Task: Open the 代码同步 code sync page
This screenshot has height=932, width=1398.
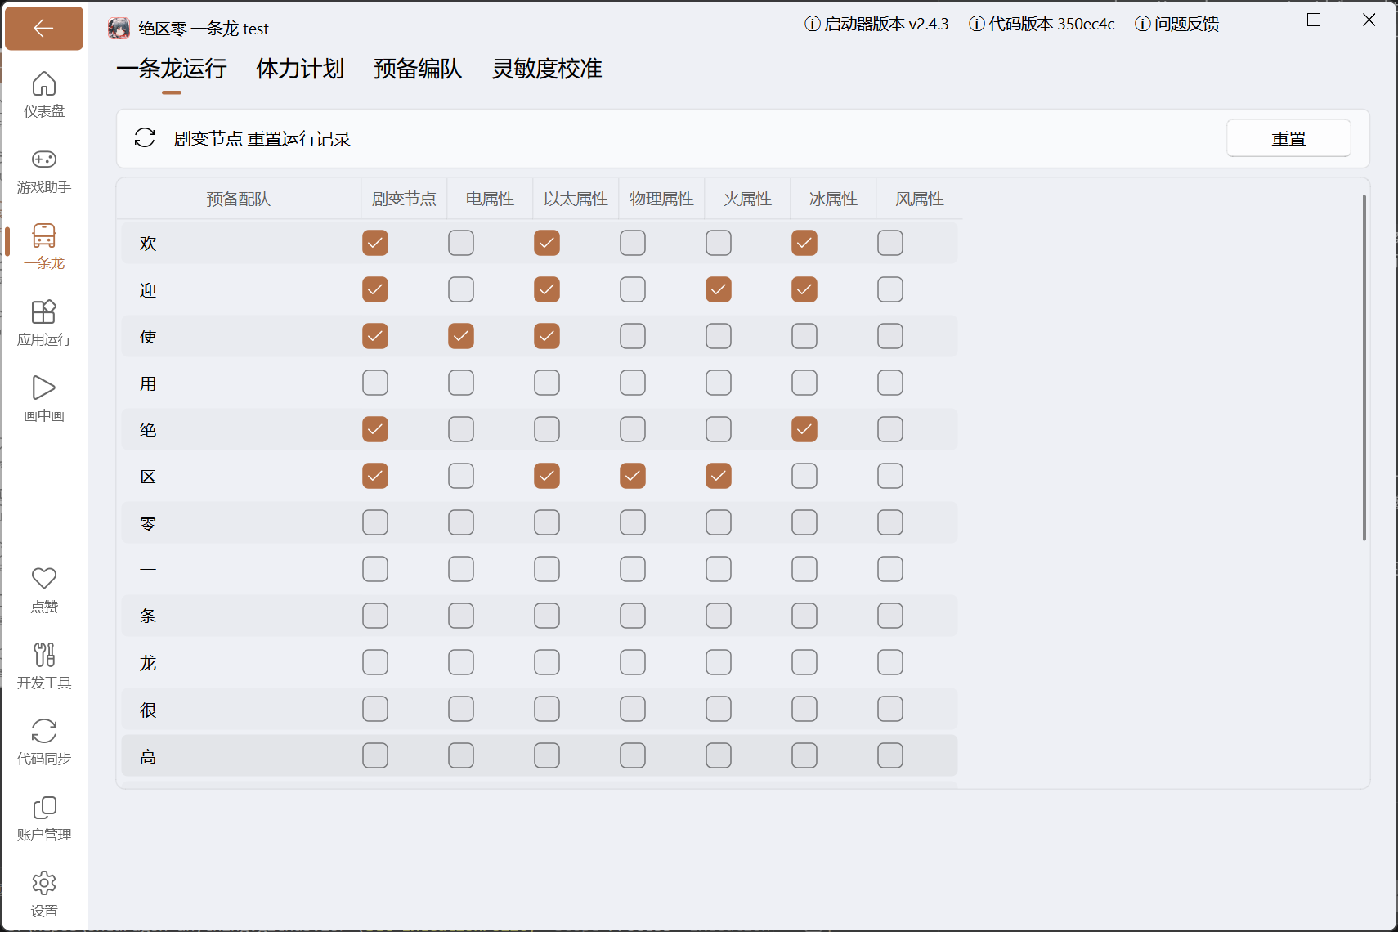Action: 44,742
